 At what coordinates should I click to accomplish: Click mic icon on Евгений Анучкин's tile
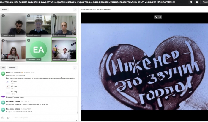[29, 40]
